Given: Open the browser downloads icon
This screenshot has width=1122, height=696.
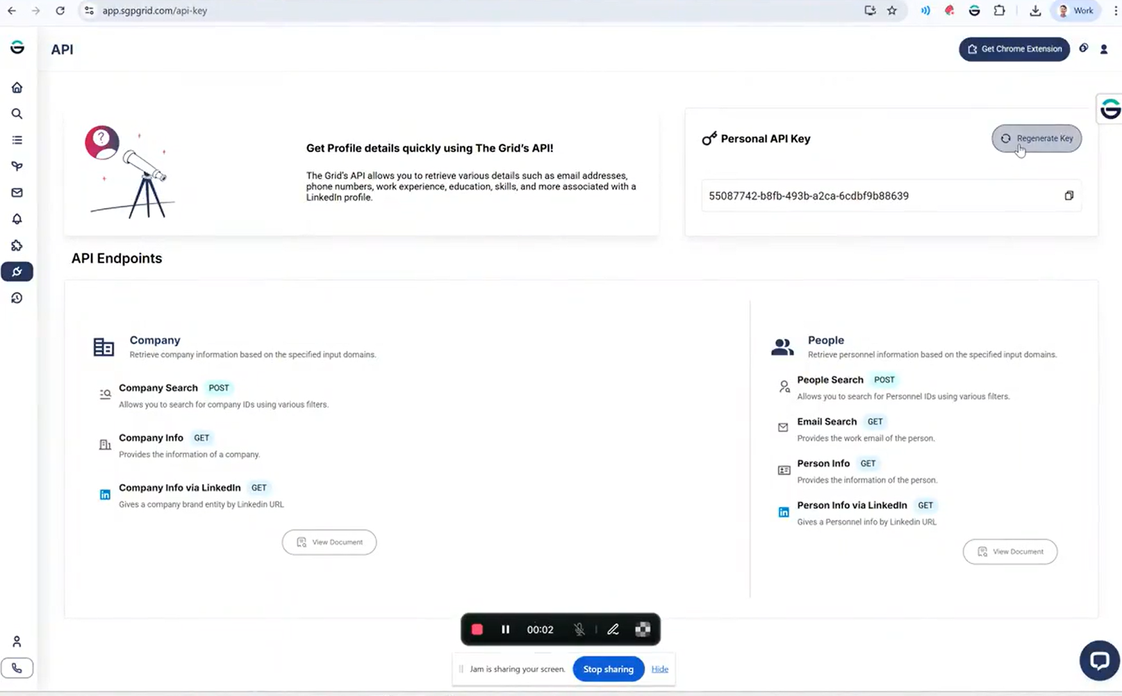Looking at the screenshot, I should coord(1035,10).
